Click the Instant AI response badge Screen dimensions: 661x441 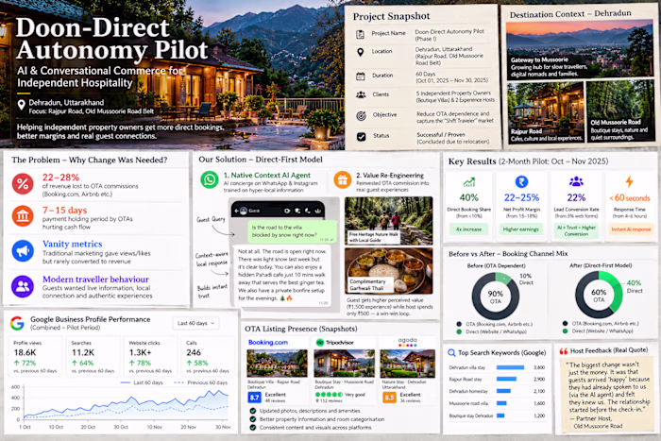tap(631, 229)
